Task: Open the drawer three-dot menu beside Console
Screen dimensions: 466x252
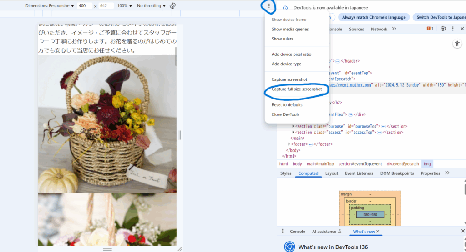Action: [283, 231]
